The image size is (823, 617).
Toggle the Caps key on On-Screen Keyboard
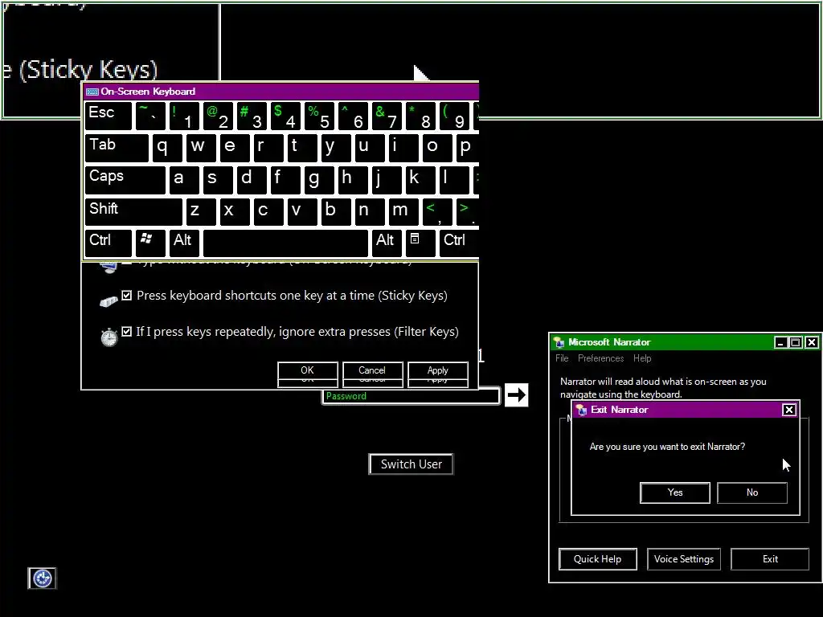click(x=125, y=180)
